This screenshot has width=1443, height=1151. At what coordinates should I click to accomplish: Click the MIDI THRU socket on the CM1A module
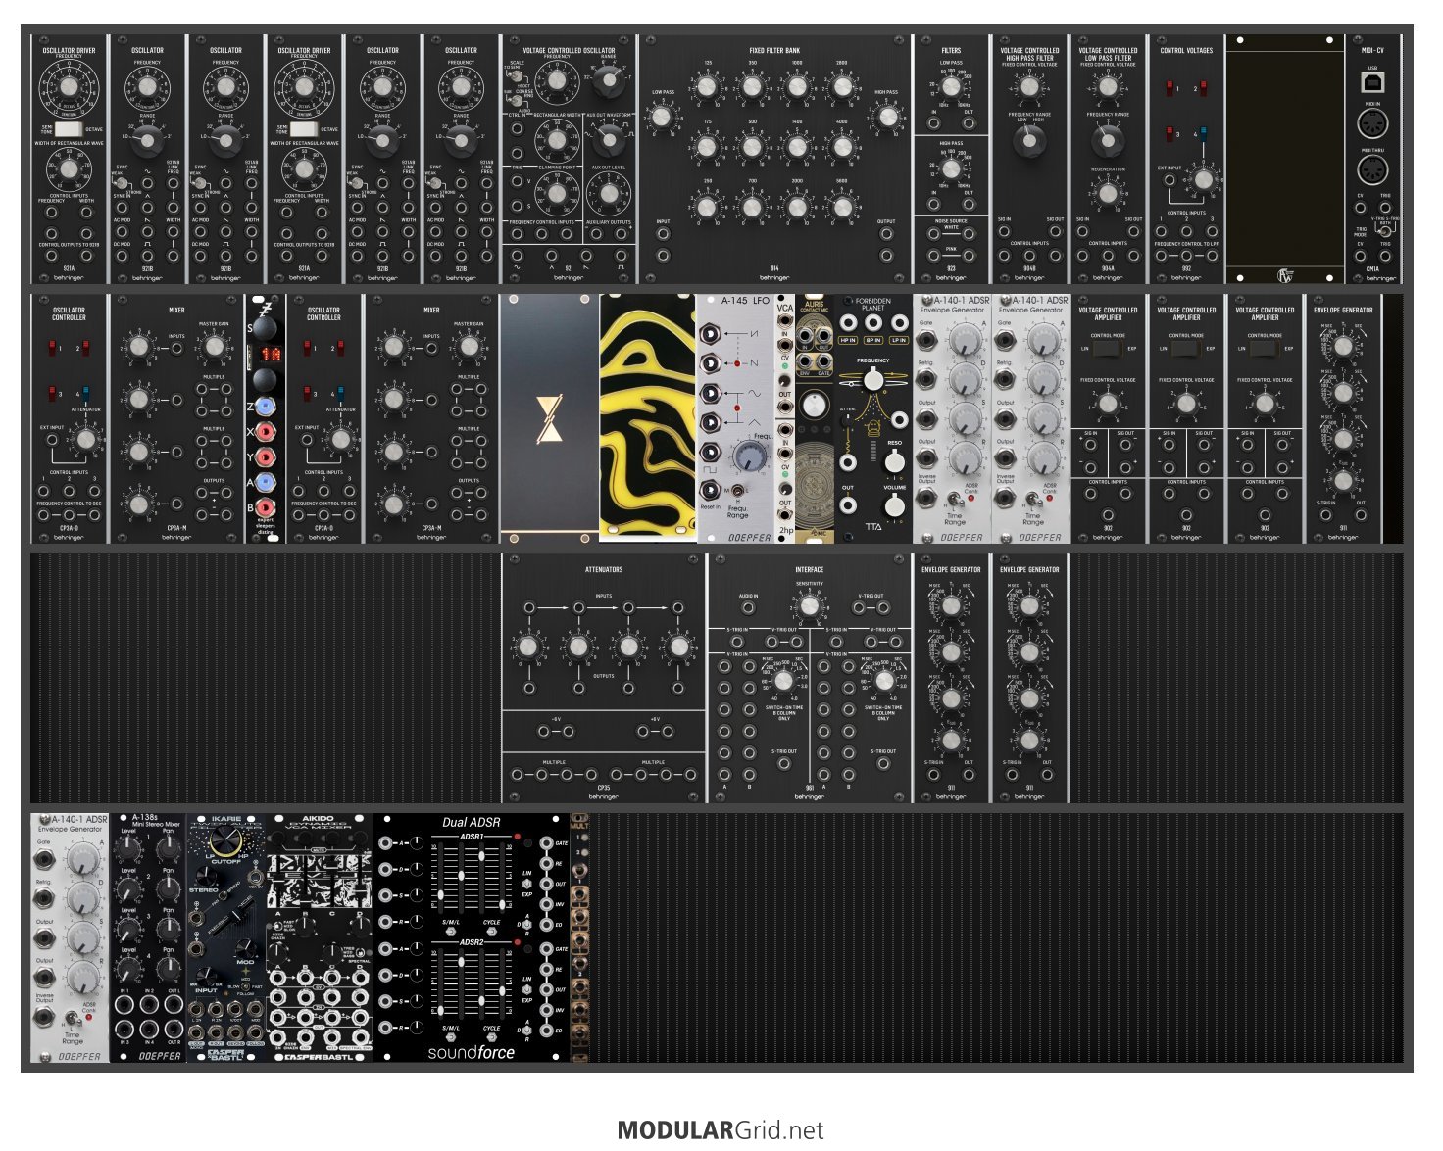point(1372,169)
